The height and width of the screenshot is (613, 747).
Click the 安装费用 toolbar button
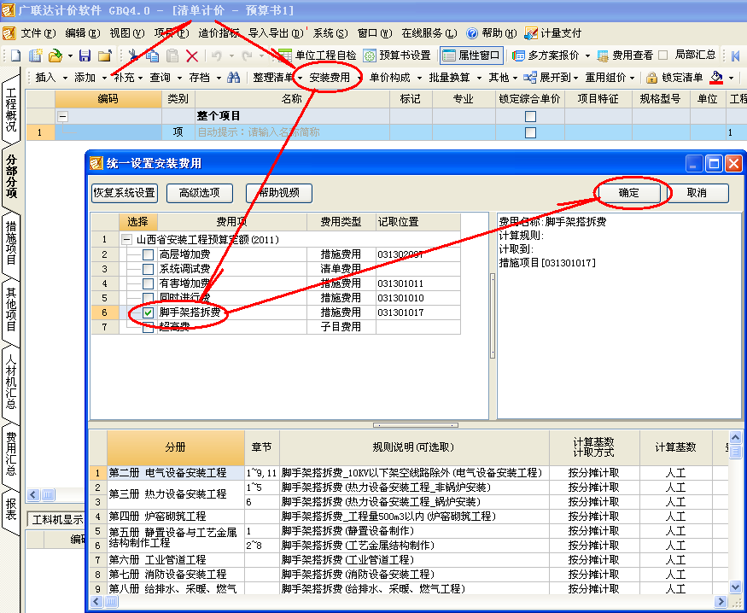(330, 78)
